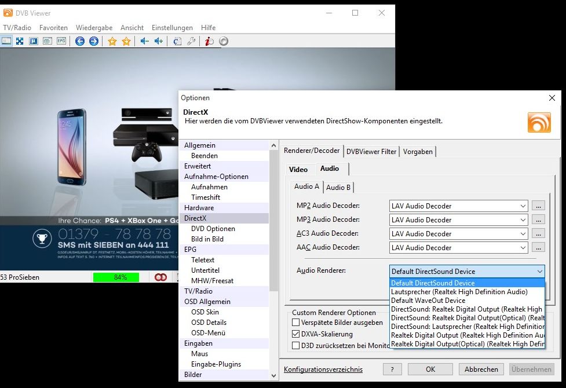This screenshot has height=388, width=566.
Task: Click the volume down speaker icon
Action: pyautogui.click(x=144, y=41)
